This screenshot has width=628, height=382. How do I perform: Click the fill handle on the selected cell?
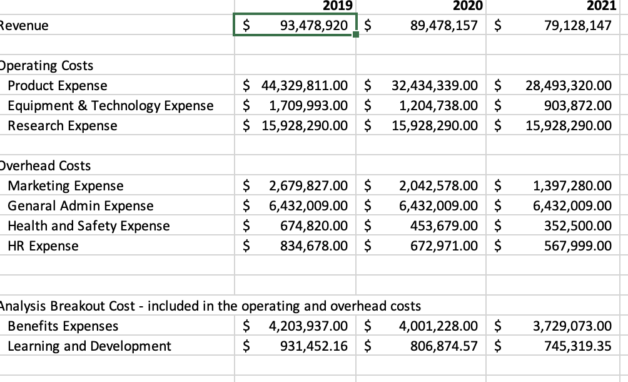point(354,36)
